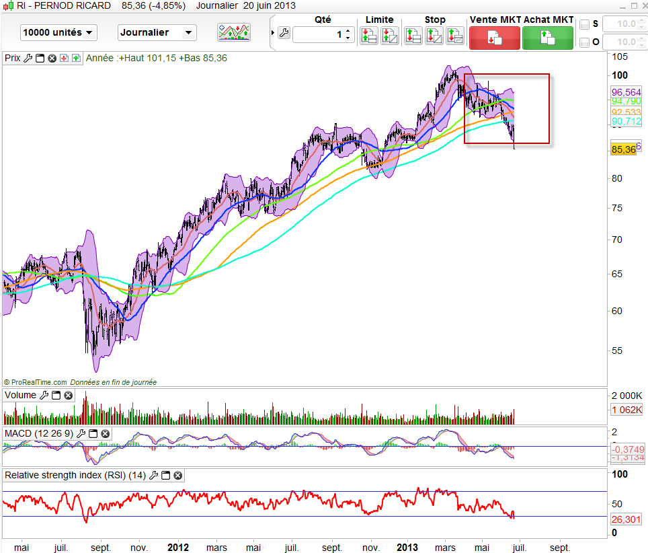
Task: Click the 85,36 current price label
Action: (623, 149)
